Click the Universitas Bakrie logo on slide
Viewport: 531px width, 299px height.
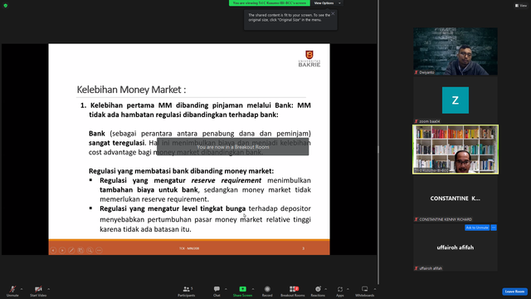pyautogui.click(x=309, y=59)
